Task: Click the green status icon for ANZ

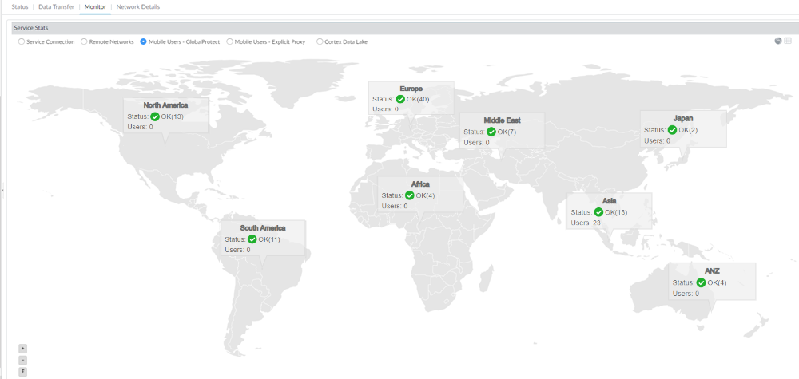Action: [x=701, y=282]
